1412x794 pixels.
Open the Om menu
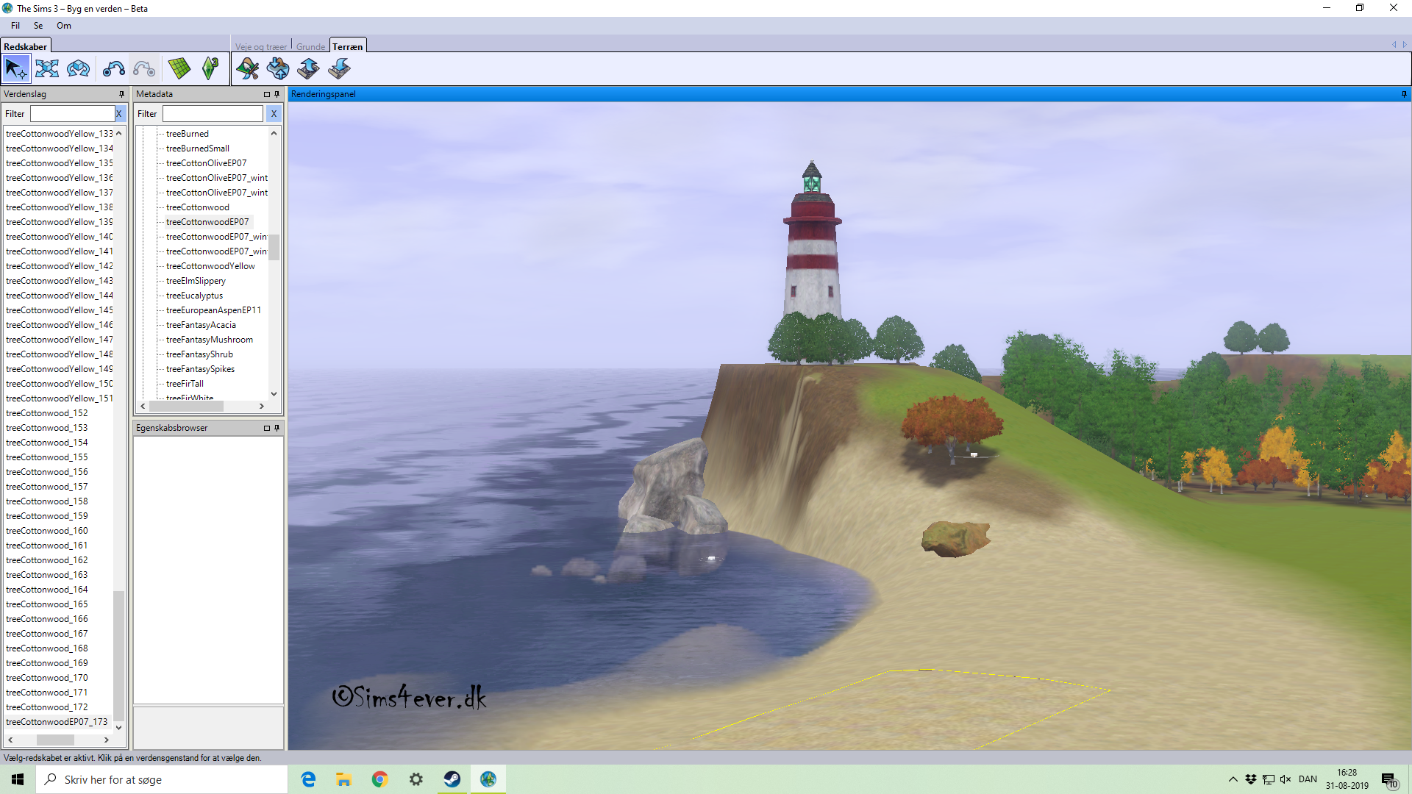click(x=64, y=26)
